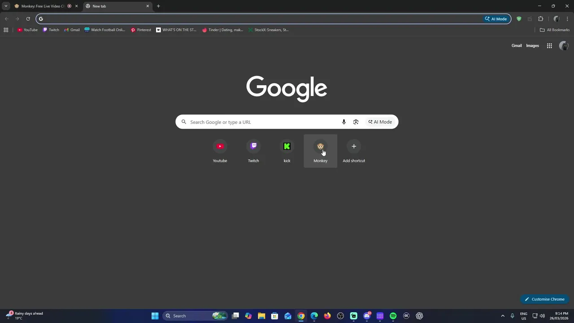Viewport: 574px width, 323px height.
Task: Open a new tab with plus button
Action: (158, 6)
